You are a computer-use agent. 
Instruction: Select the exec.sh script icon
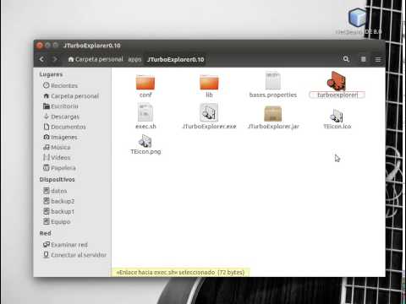tap(145, 112)
